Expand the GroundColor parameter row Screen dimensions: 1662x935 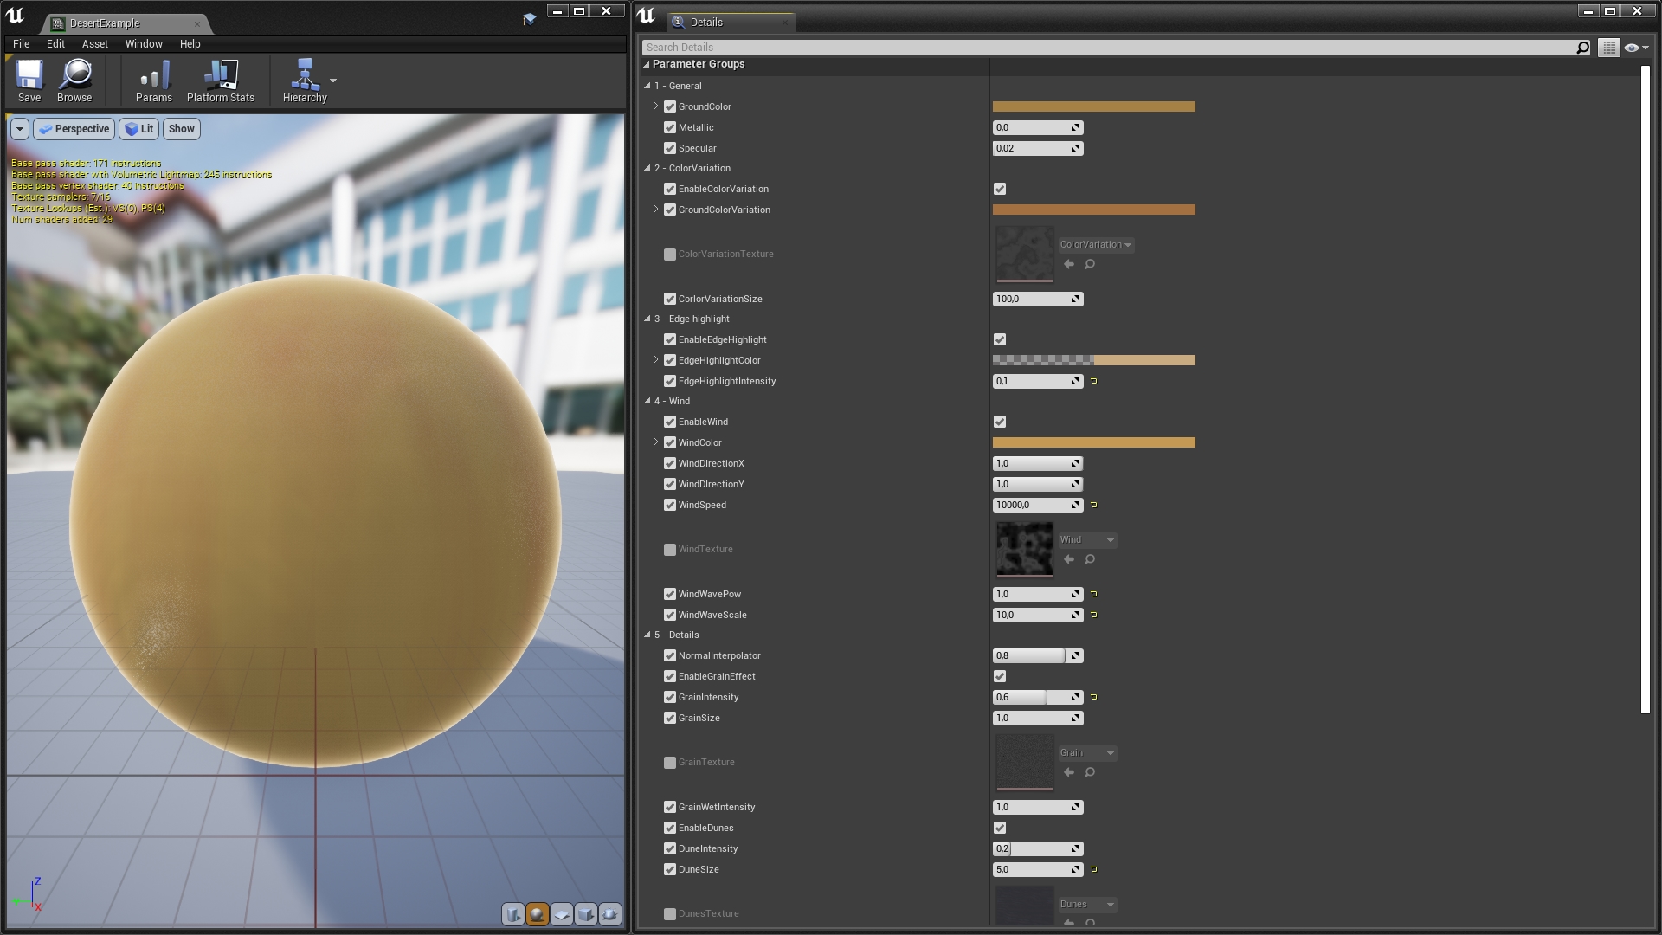tap(655, 106)
